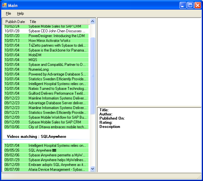Click the 'Description' label in details pane
This screenshot has height=181, width=203.
110,127
